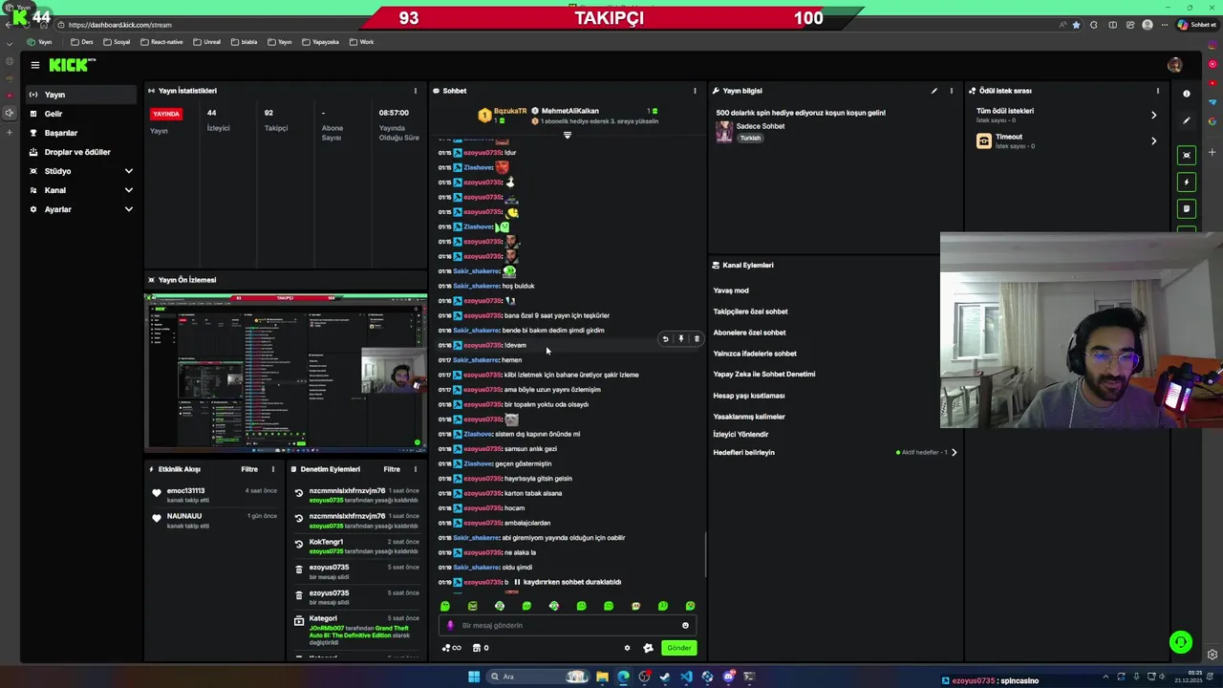Screen dimensions: 1223x688
Task: Open Hesap yaşı kısıtlaması setting
Action: (748, 396)
